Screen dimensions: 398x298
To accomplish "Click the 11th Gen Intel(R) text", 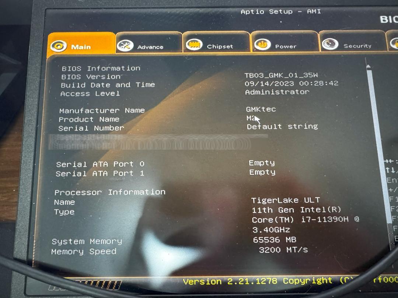I will (296, 210).
